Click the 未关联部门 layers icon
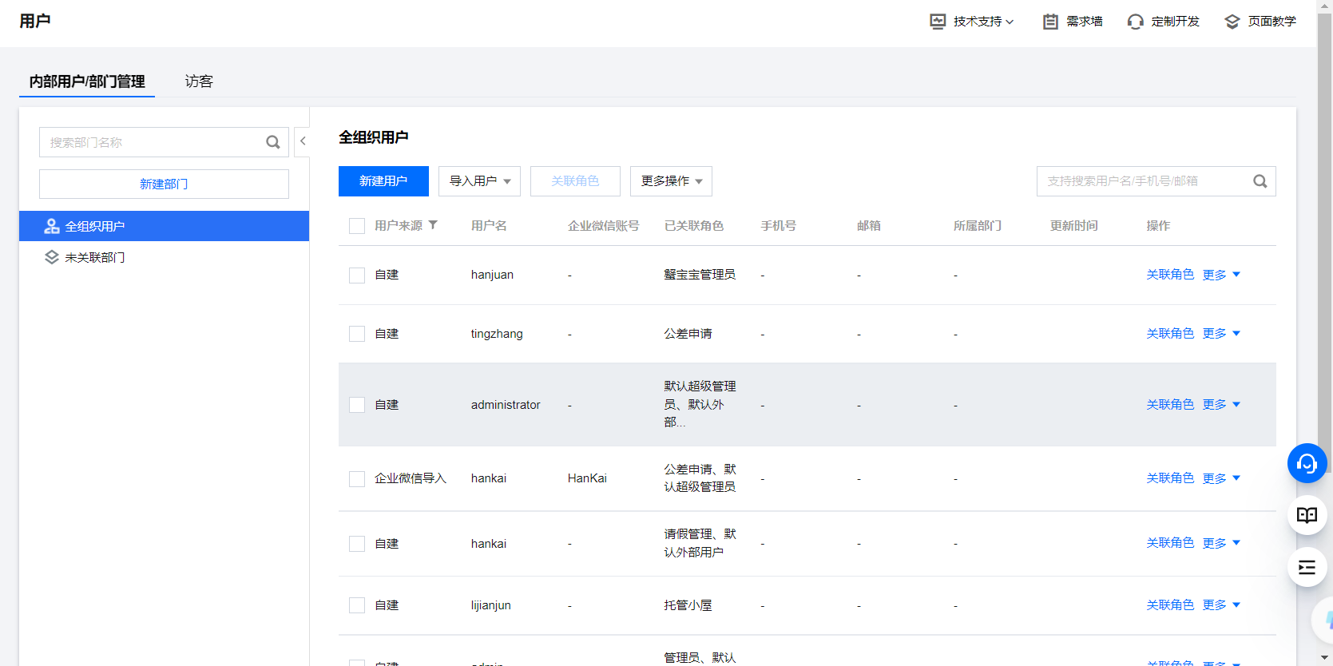Viewport: 1333px width, 666px height. pos(52,257)
